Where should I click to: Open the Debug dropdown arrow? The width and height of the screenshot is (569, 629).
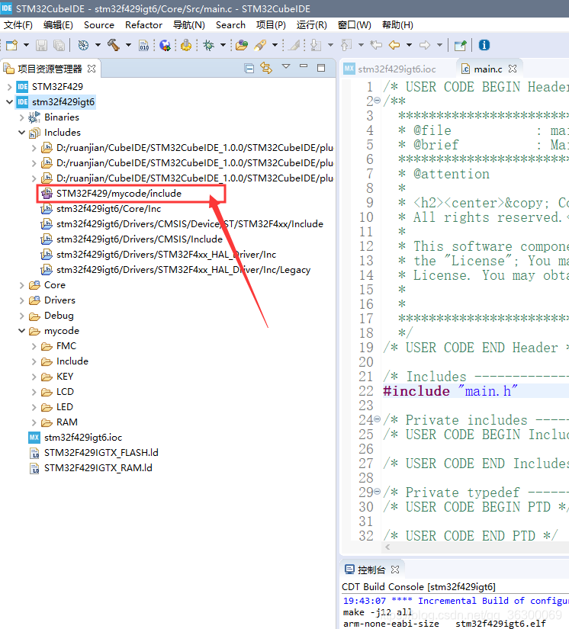pos(223,45)
